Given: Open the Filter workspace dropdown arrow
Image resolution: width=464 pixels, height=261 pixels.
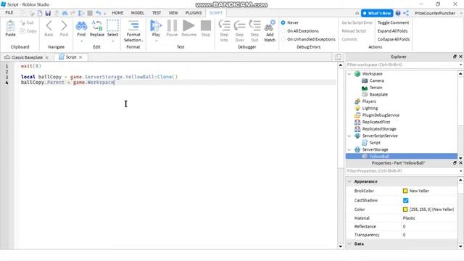Looking at the screenshot, I should [461, 65].
